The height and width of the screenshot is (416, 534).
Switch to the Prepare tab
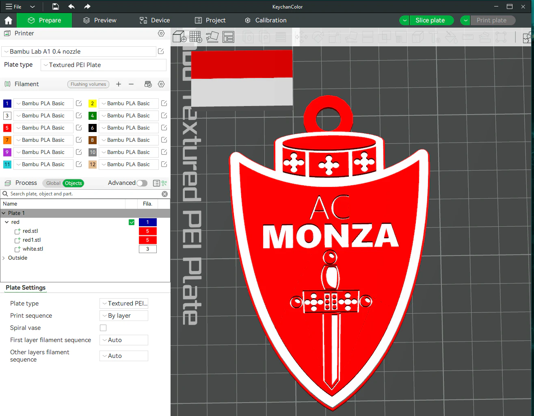click(x=44, y=20)
